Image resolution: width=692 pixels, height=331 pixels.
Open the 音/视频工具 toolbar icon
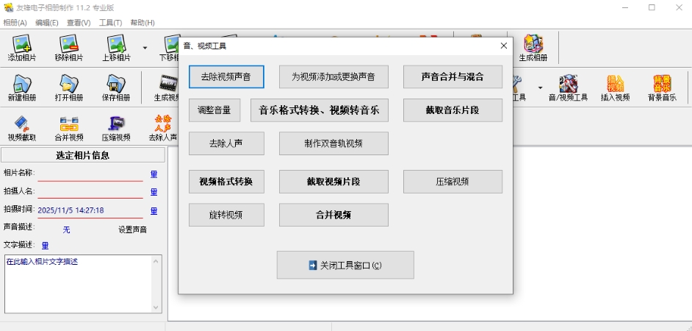pyautogui.click(x=568, y=88)
